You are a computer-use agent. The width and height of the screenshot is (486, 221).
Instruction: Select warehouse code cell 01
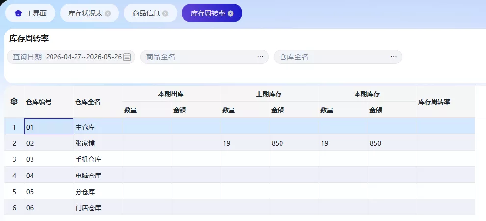pyautogui.click(x=49, y=127)
